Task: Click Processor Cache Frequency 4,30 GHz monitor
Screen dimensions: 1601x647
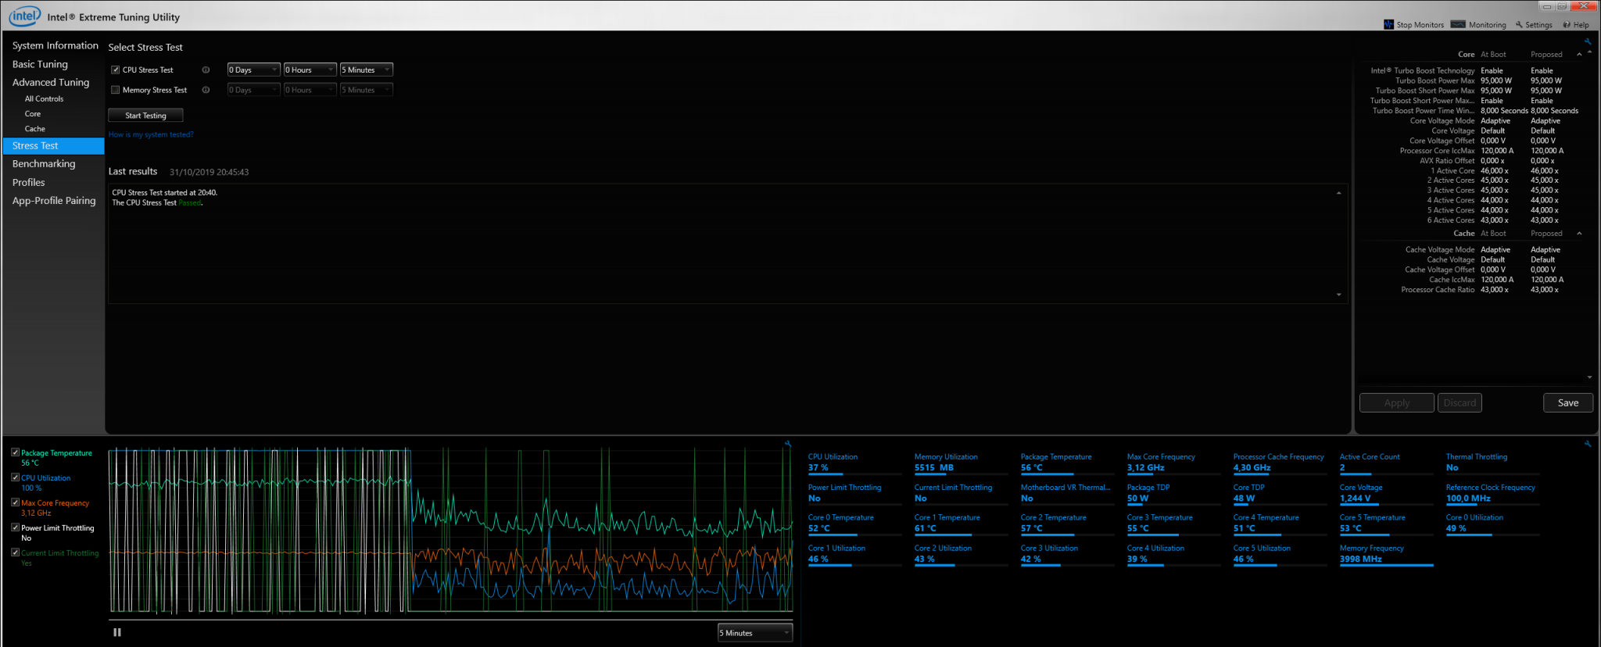Action: (x=1280, y=463)
